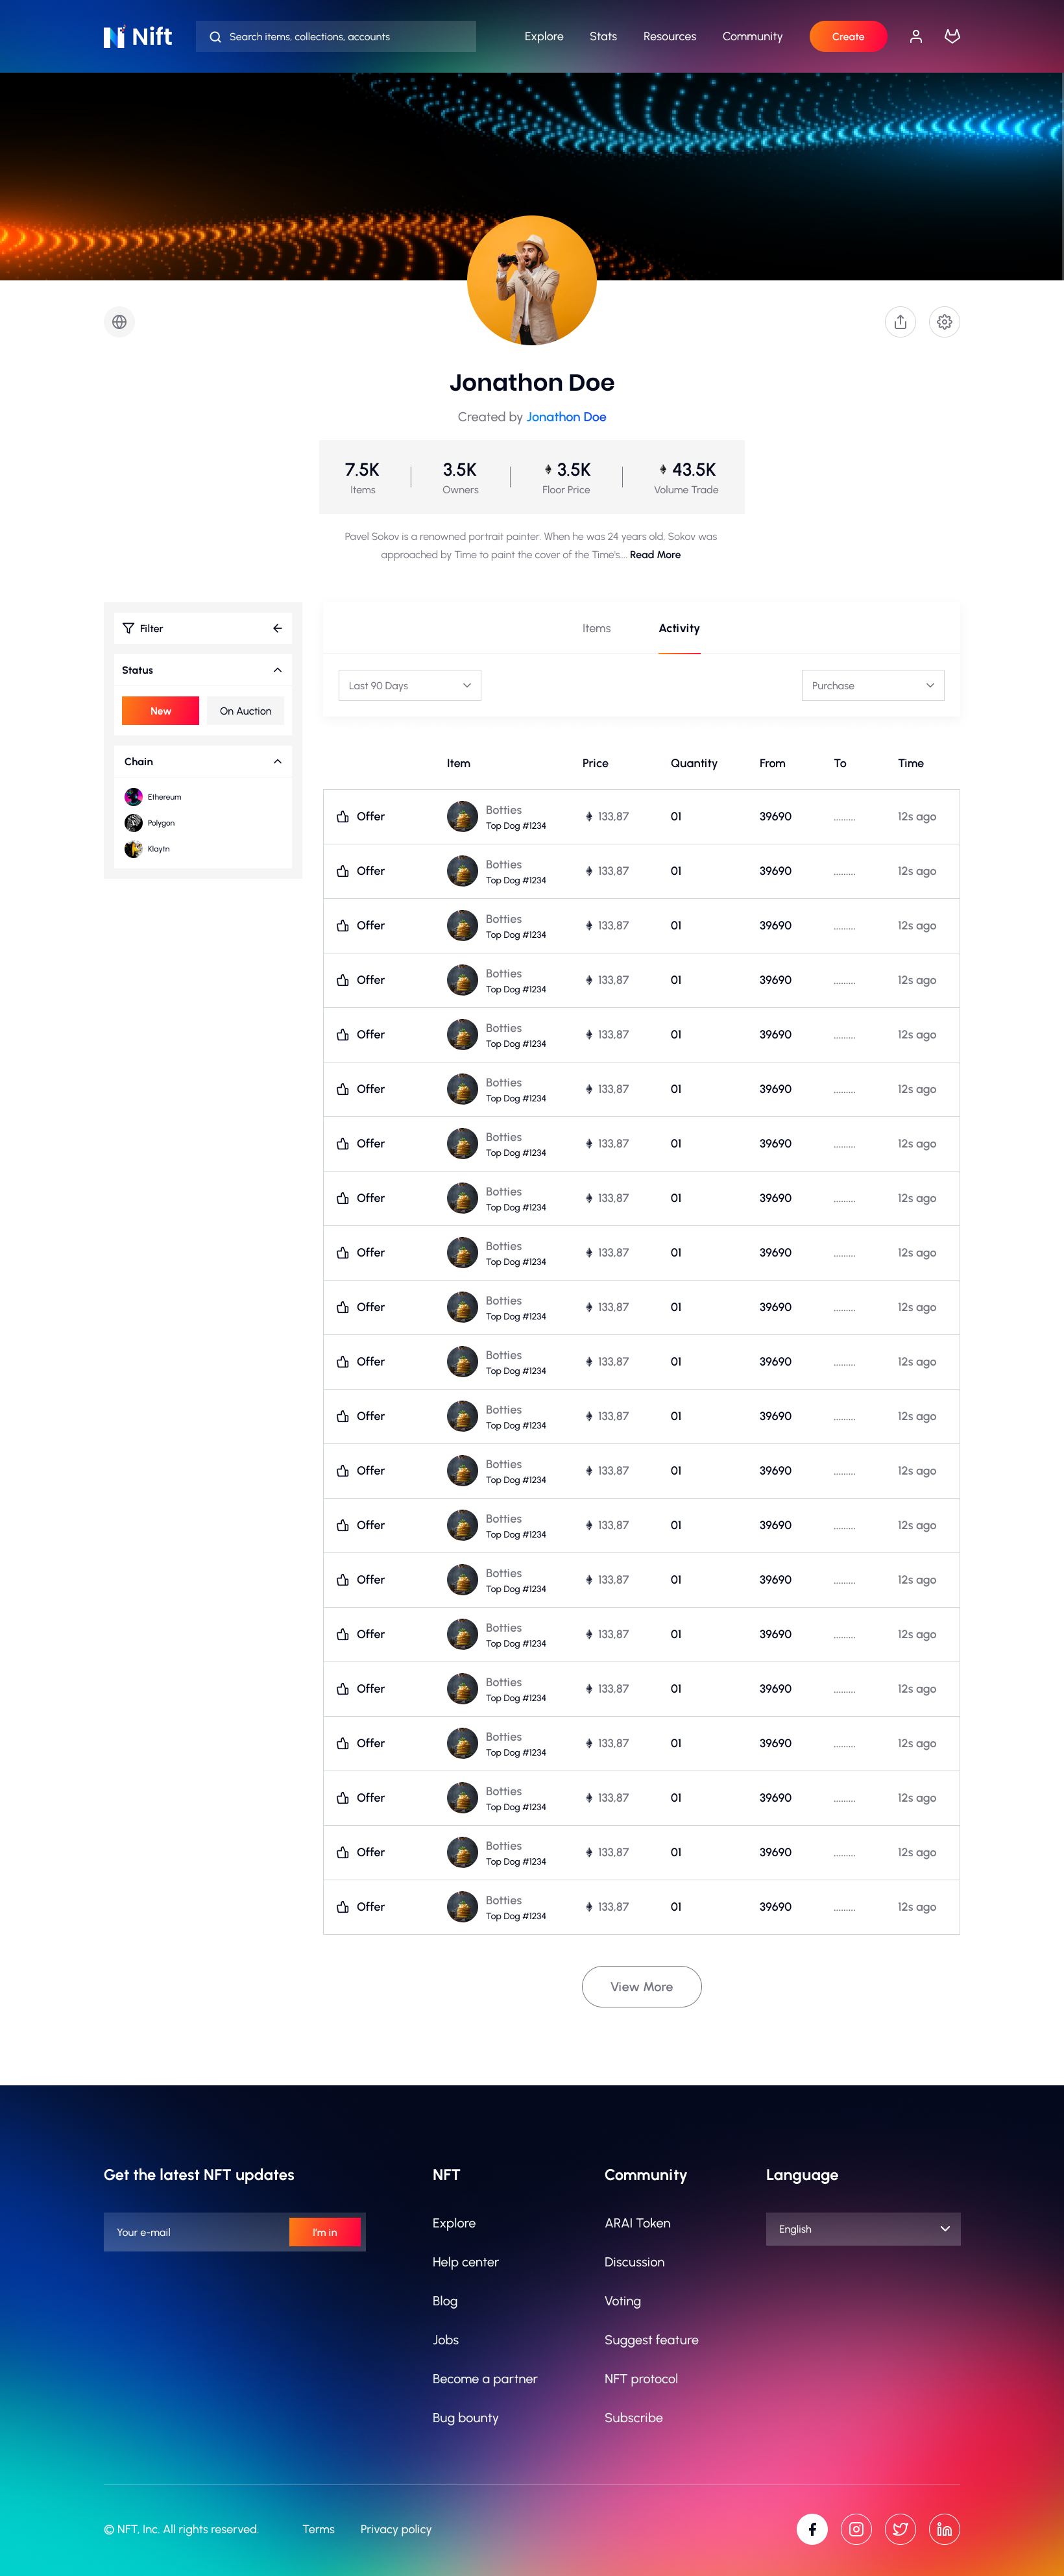This screenshot has height=2576, width=1064.
Task: Collapse the Status section chevron
Action: [x=277, y=670]
